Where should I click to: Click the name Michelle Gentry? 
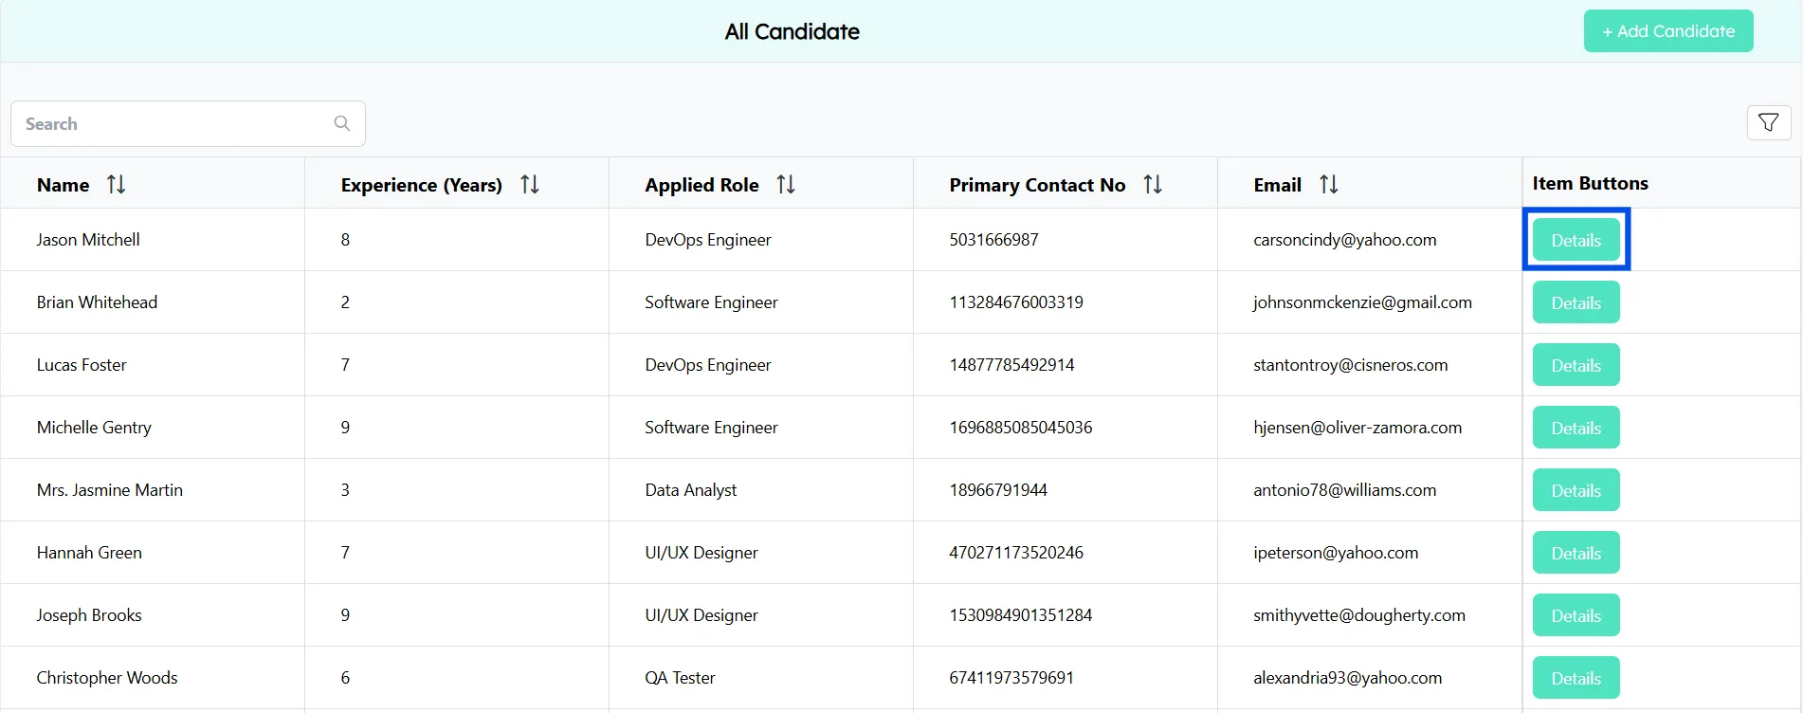tap(94, 428)
